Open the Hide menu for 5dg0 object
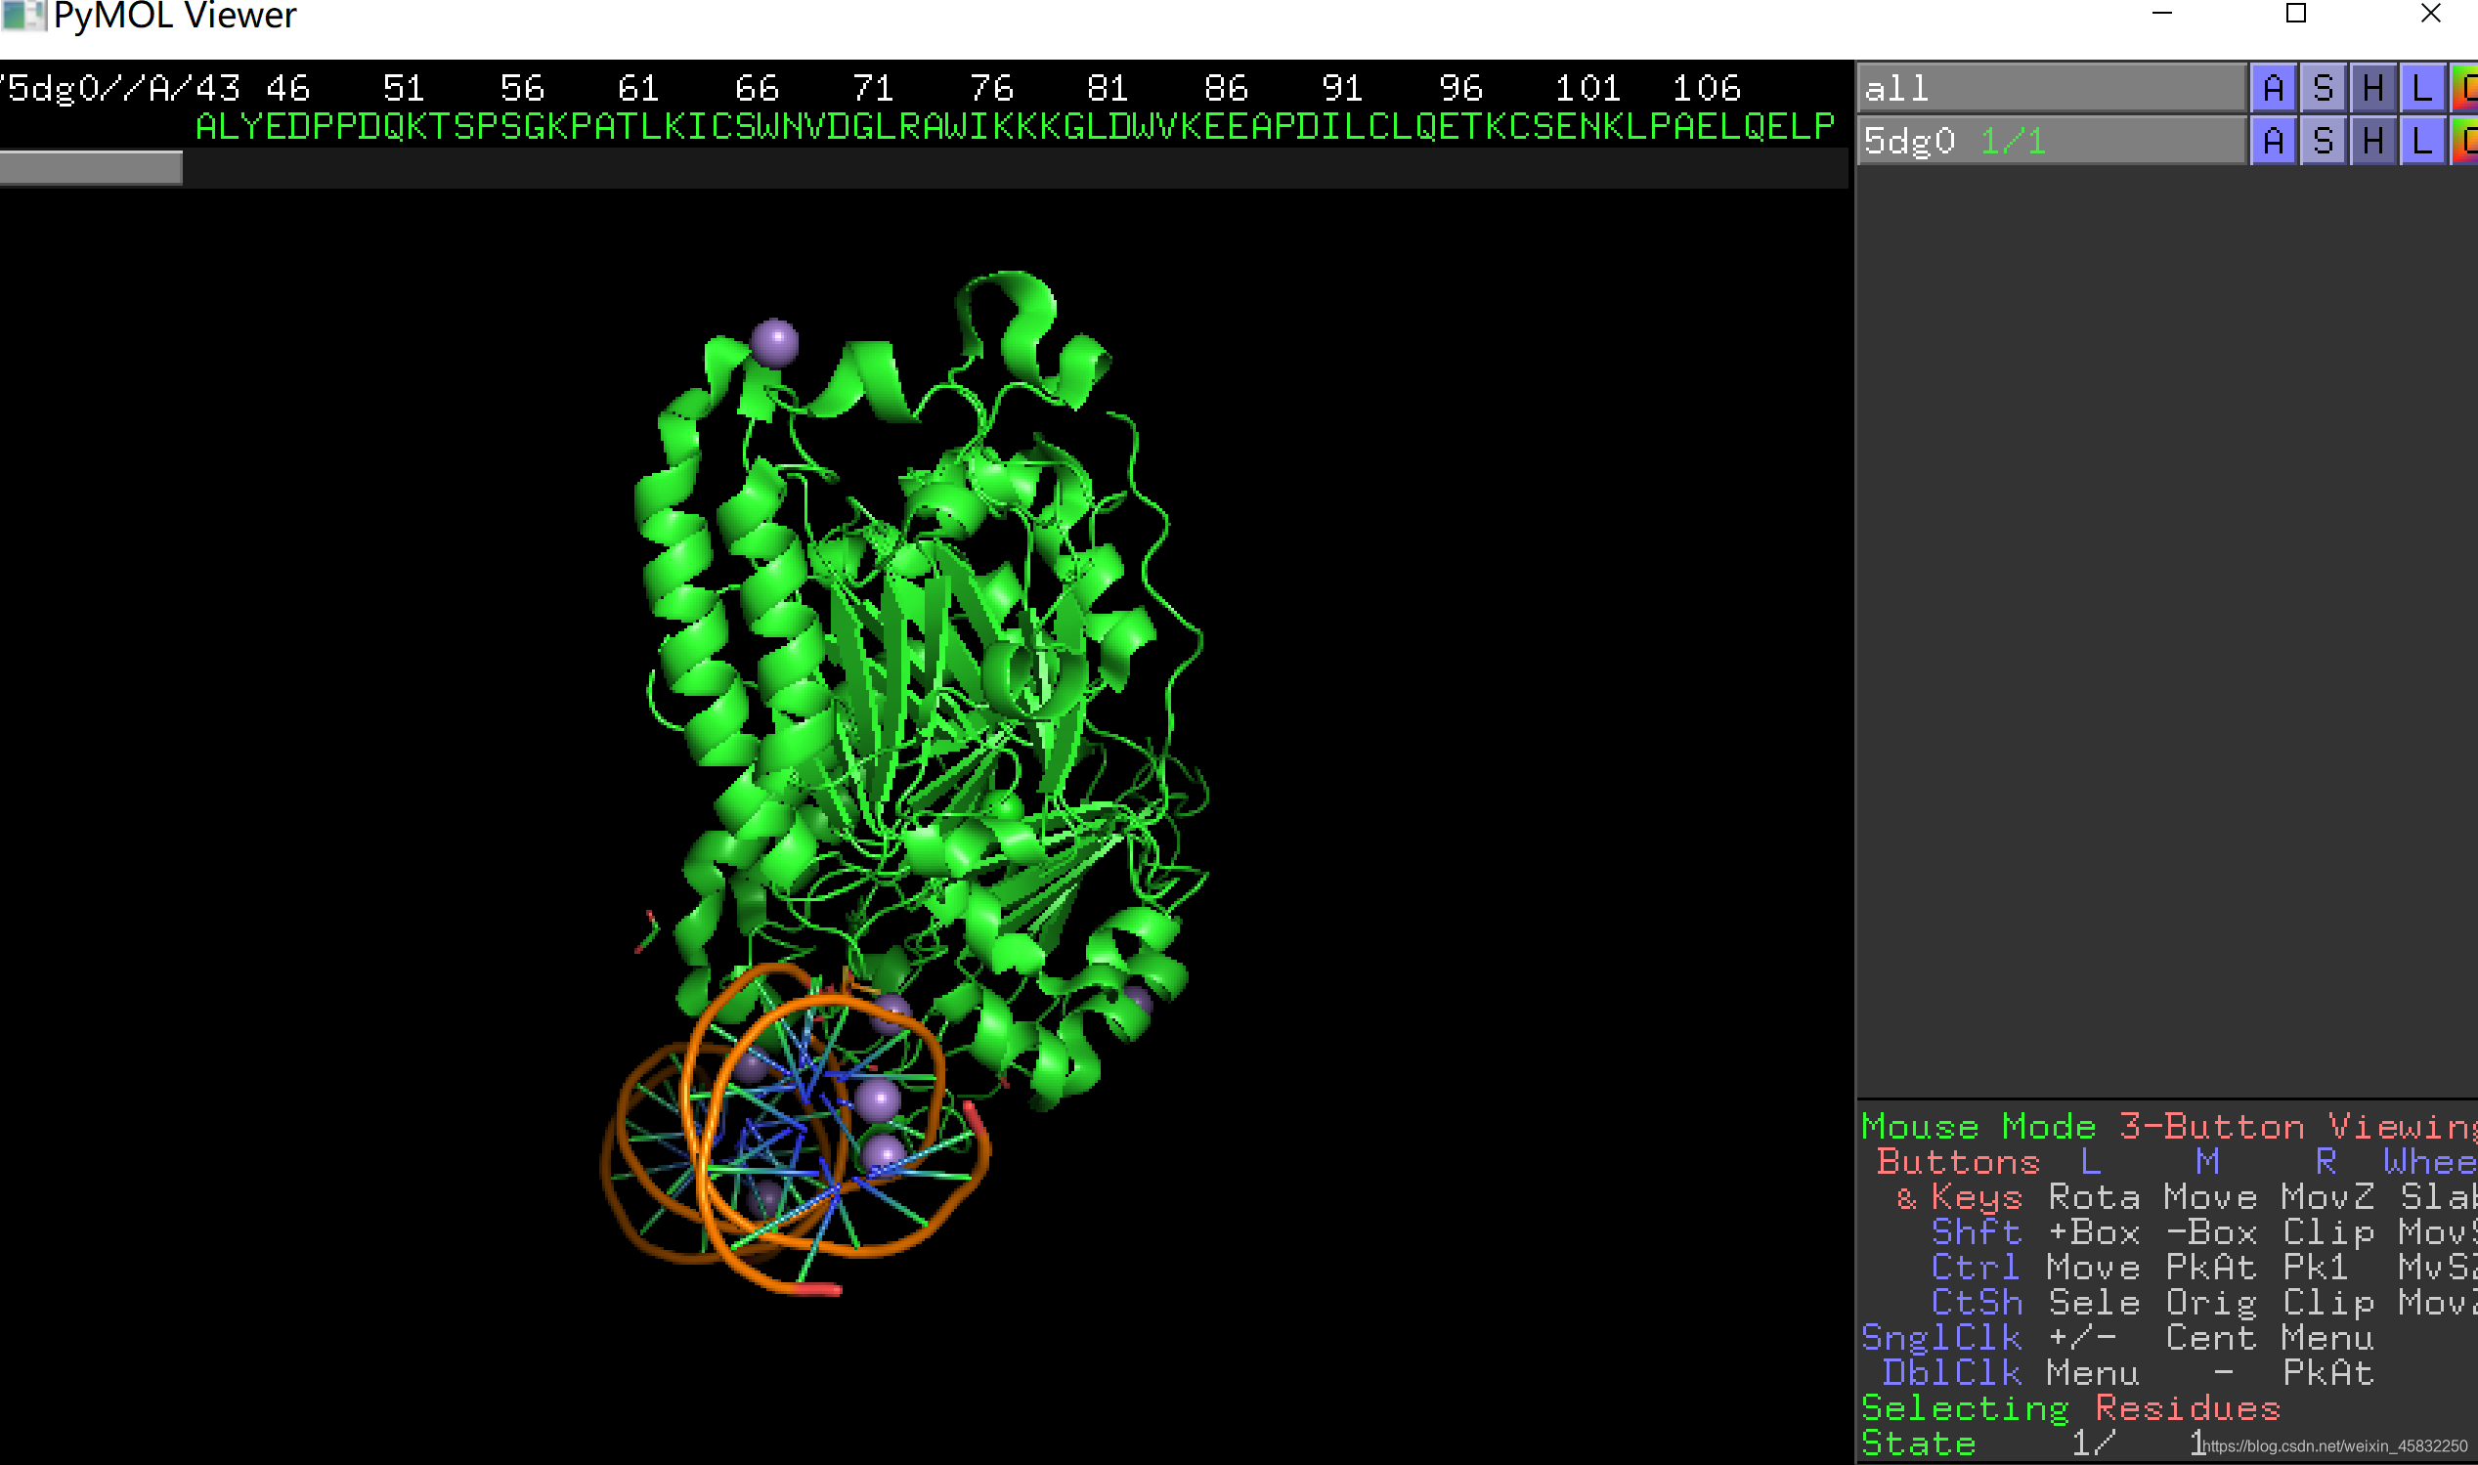This screenshot has width=2478, height=1465. (x=2372, y=141)
